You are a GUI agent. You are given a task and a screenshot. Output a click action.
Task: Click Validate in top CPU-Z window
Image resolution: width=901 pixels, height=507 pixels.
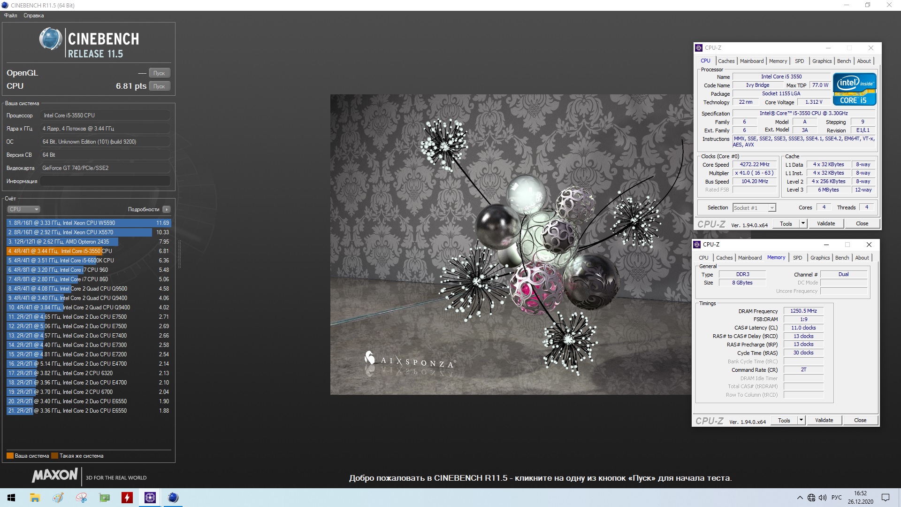[826, 224]
